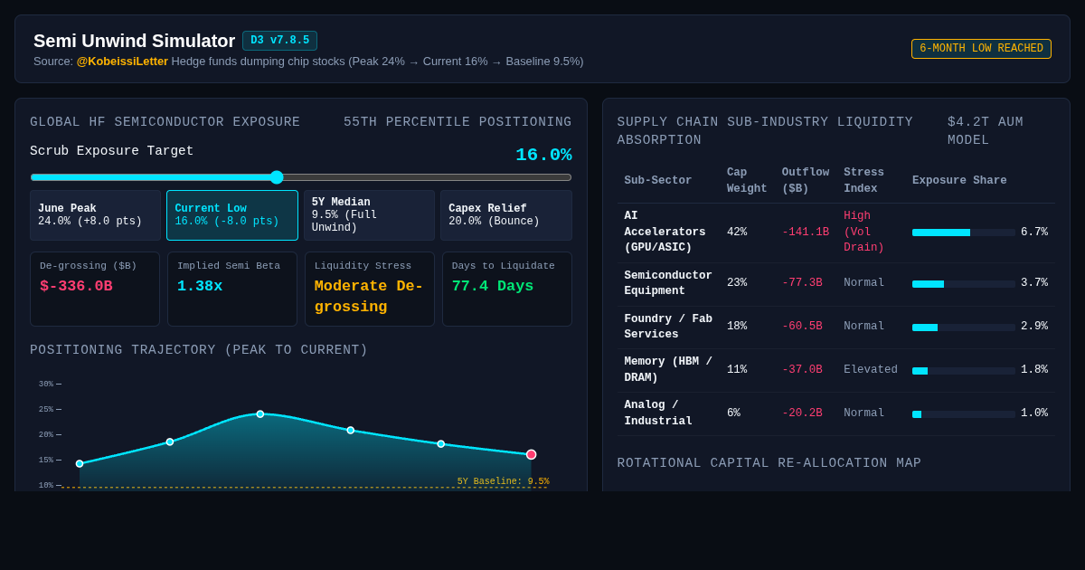1085x570 pixels.
Task: Click the Scrub Exposure Target slider handle
Action: tap(277, 177)
